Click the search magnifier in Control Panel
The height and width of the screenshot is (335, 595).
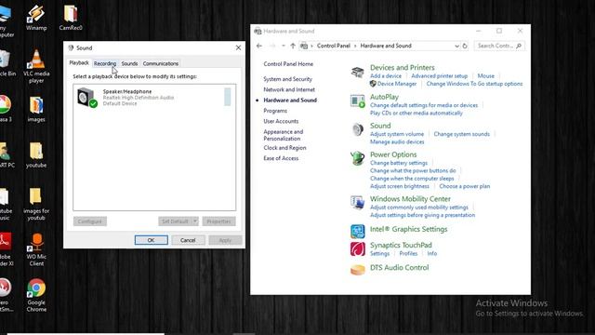click(x=519, y=46)
